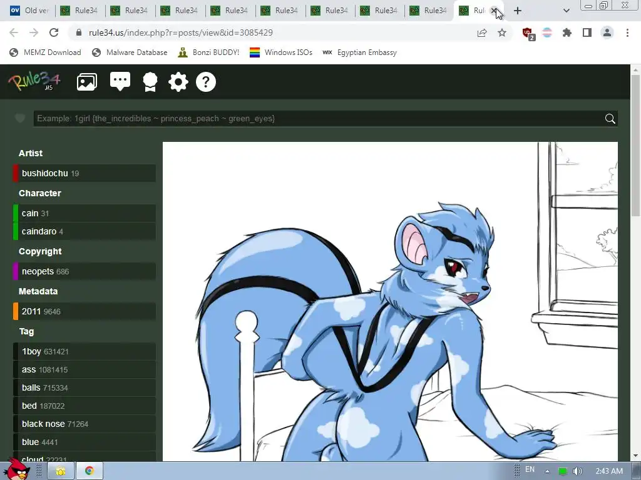Open the Malware Database bookmark
This screenshot has height=480, width=641.
pos(130,52)
